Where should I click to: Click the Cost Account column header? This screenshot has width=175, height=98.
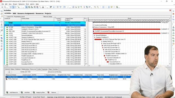pyautogui.click(x=27, y=75)
